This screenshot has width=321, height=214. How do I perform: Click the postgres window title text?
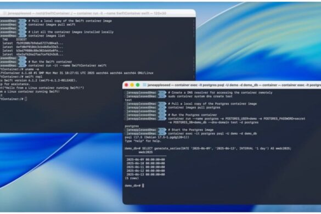click(x=234, y=85)
